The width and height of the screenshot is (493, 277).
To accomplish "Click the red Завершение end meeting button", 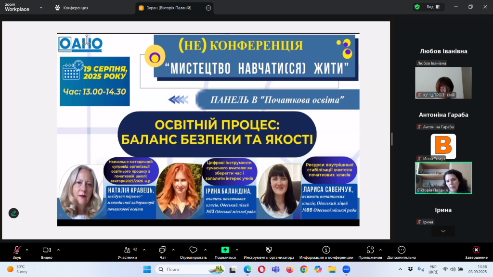I will [476, 250].
